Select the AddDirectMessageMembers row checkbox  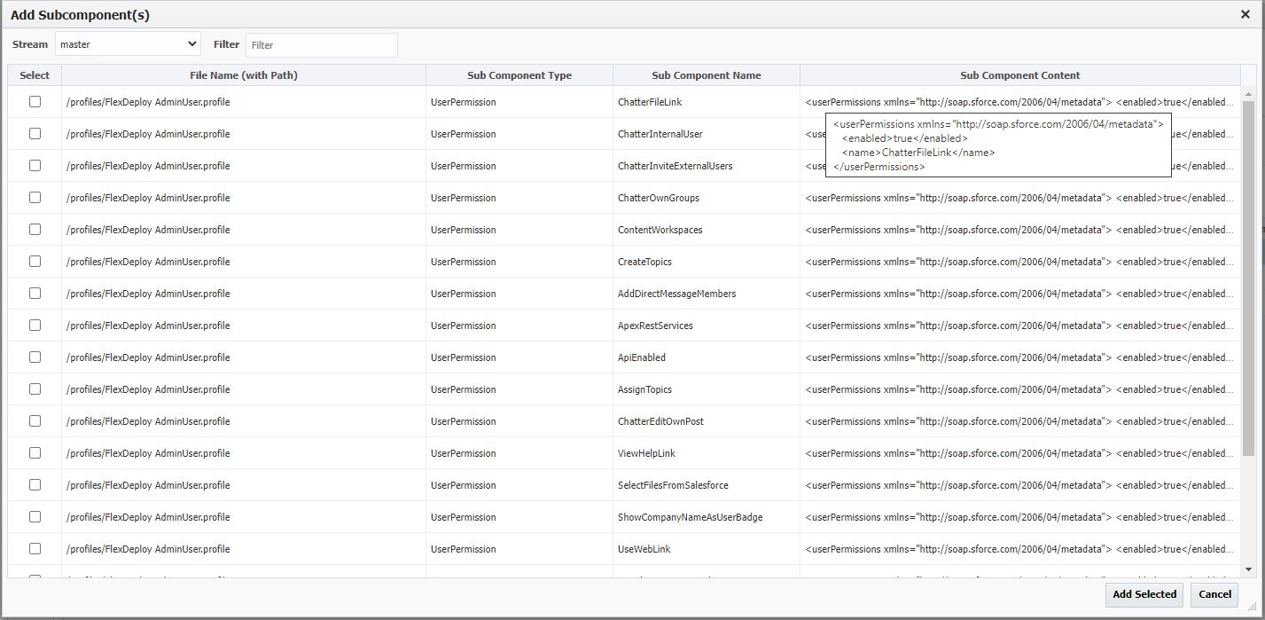[35, 294]
